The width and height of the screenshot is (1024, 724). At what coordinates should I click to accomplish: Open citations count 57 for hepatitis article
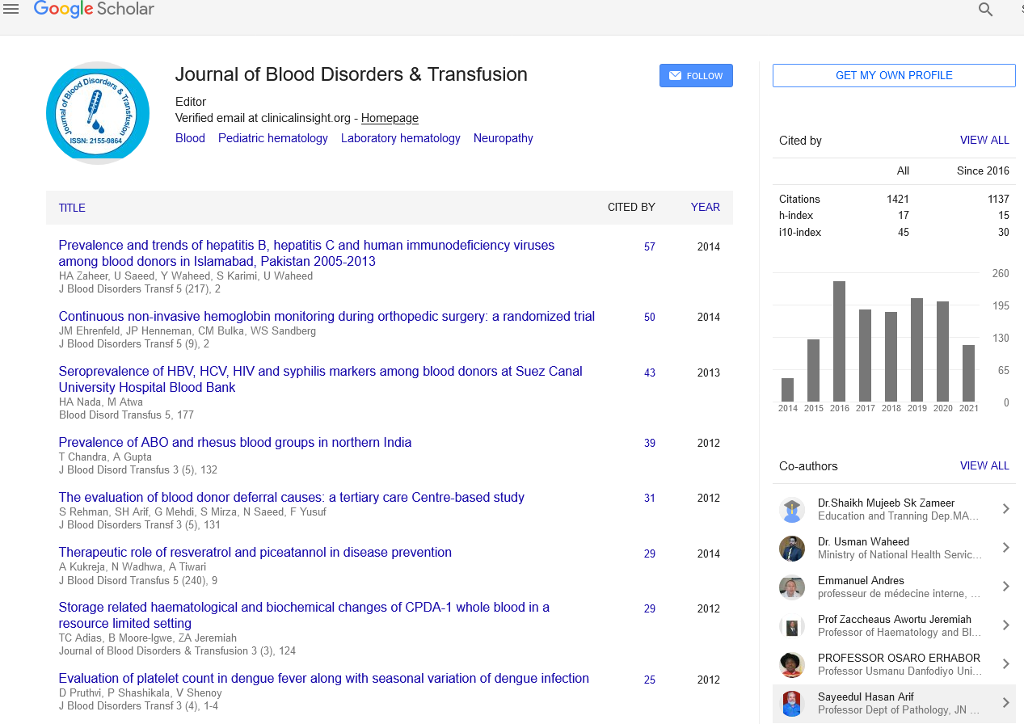650,246
